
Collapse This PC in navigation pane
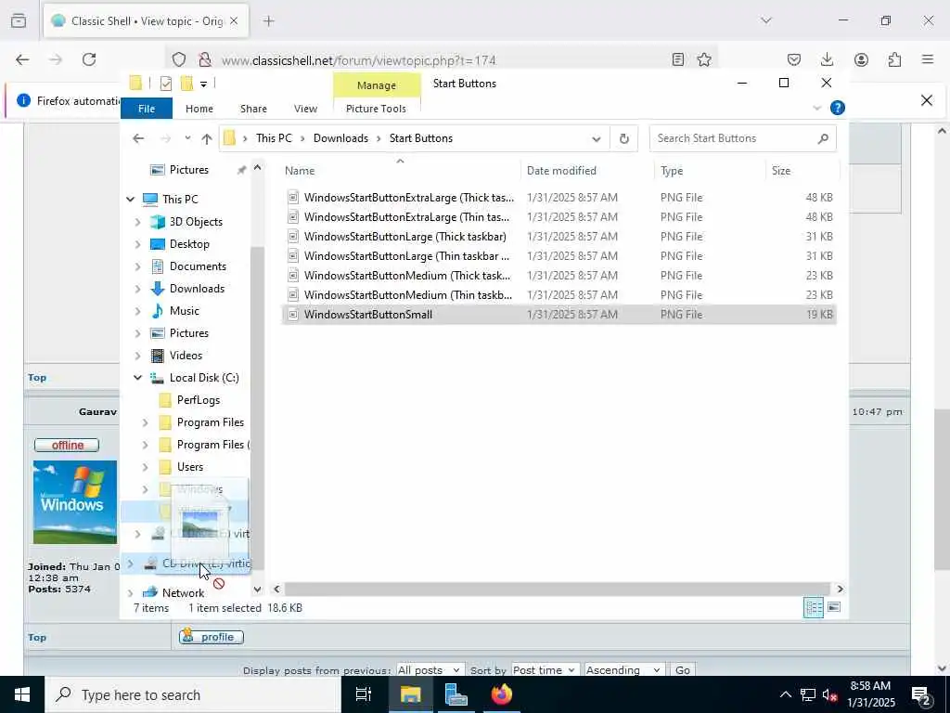point(130,199)
